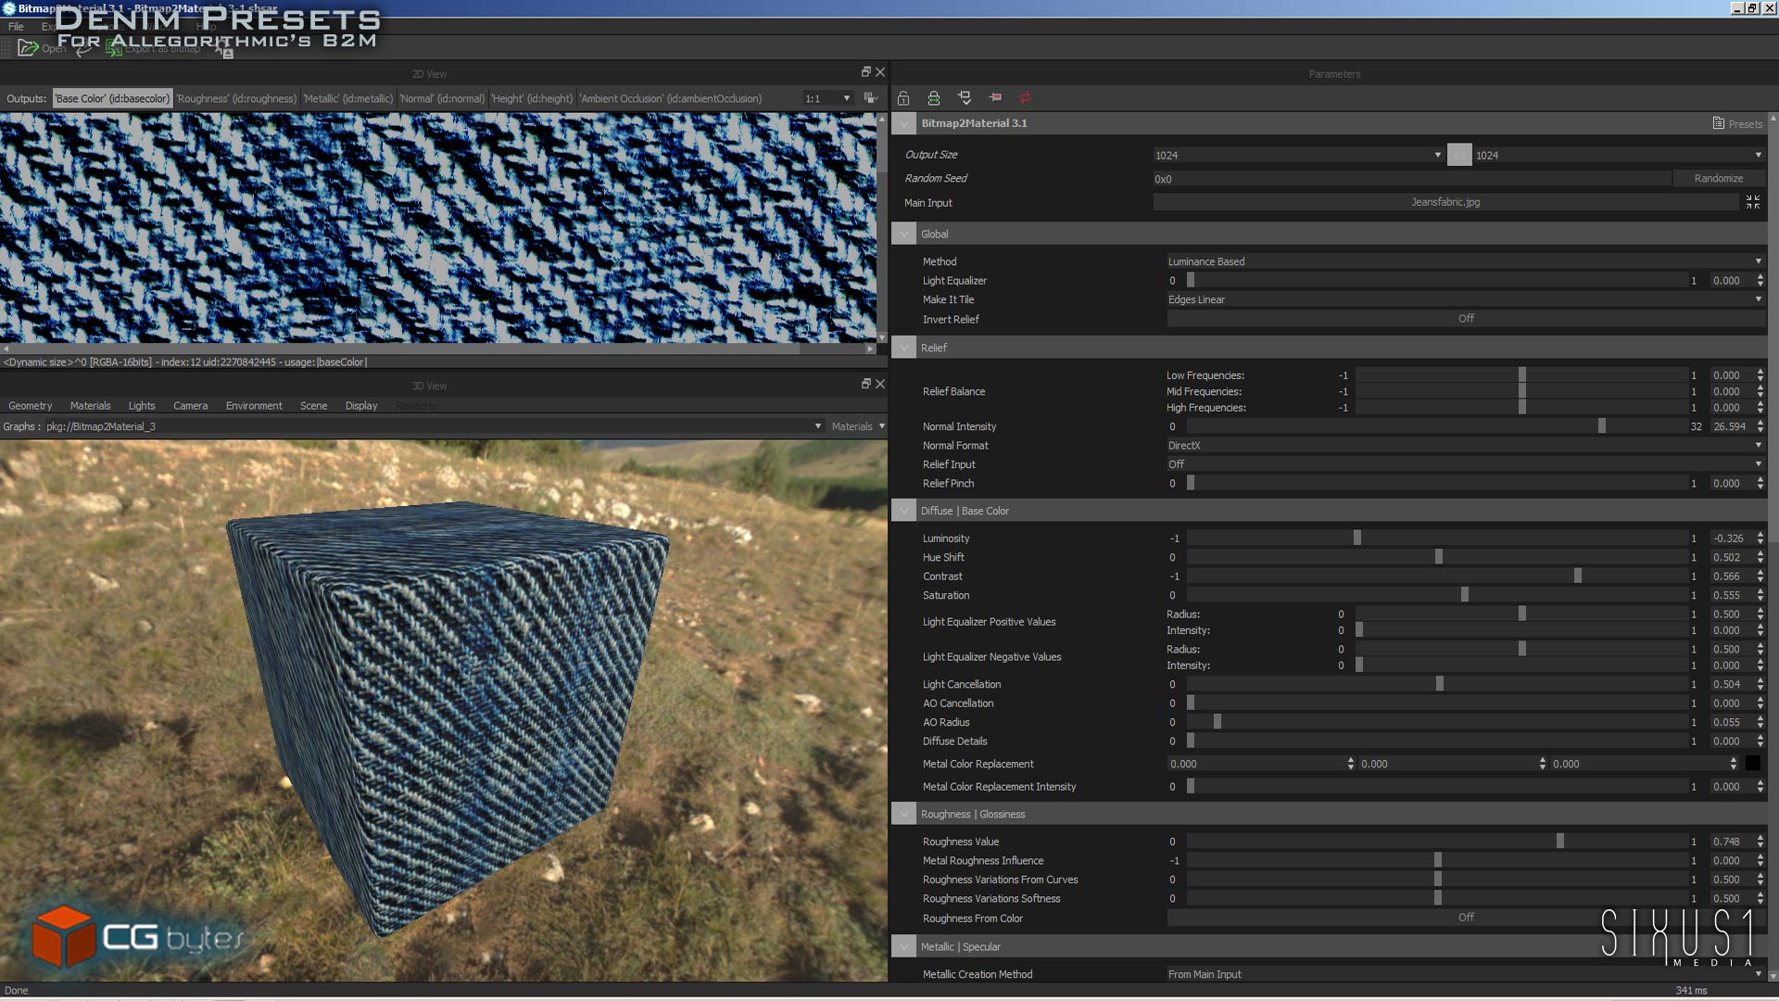Click the Substance app icon in title bar

(x=8, y=8)
